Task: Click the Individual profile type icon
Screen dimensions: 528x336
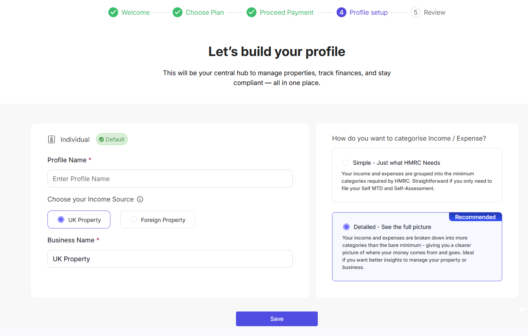Action: 52,139
